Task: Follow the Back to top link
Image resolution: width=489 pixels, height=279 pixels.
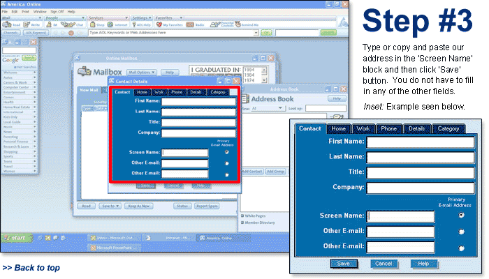Action: 31,268
